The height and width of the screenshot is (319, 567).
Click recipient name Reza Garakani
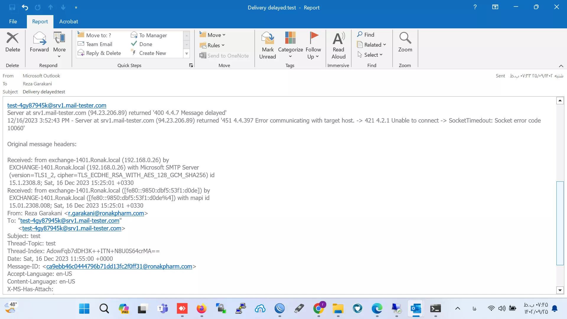[x=37, y=84]
